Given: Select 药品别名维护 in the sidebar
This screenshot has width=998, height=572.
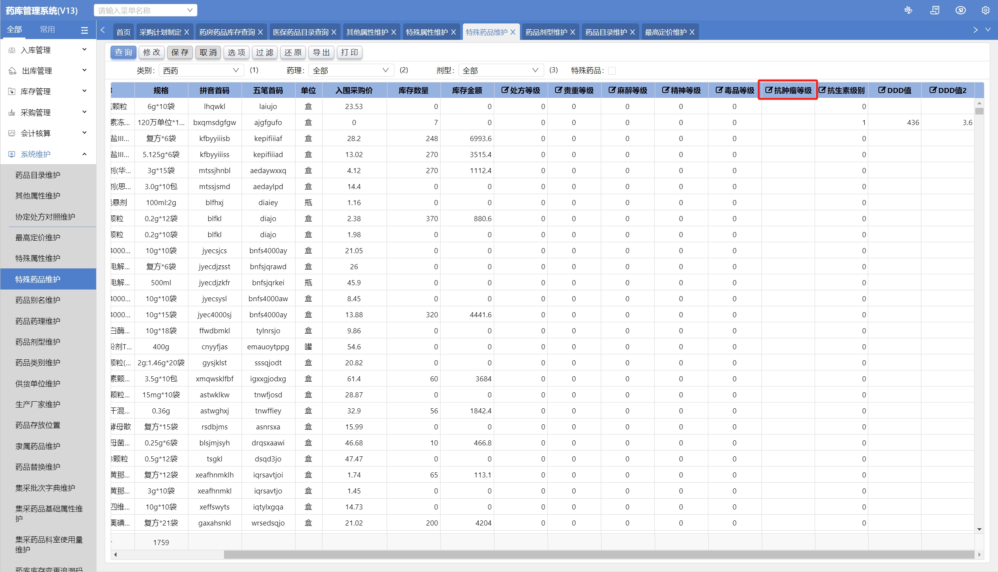Looking at the screenshot, I should pos(38,300).
